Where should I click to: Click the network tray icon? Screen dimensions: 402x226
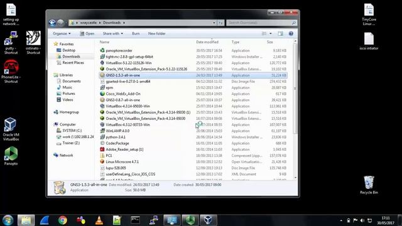pos(369,220)
